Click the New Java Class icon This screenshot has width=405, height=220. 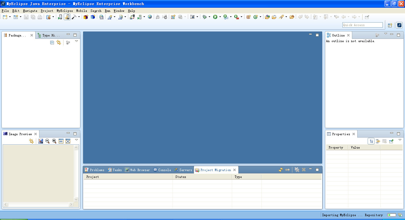255,17
